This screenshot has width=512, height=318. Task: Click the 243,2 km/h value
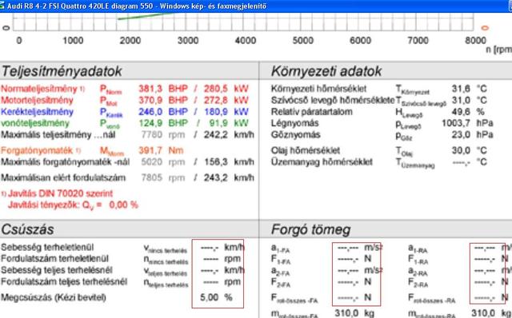coord(229,177)
